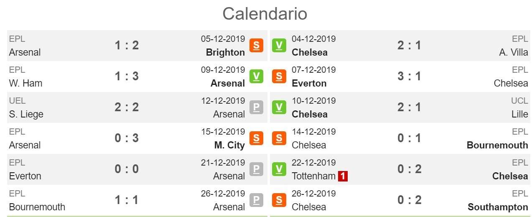
Task: Open the 0 : 3 Arsenal–M. City score
Action: 127,138
